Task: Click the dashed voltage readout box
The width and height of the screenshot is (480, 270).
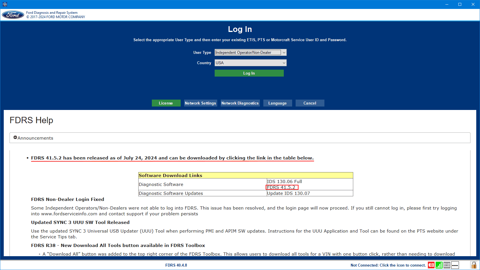Action: (x=455, y=265)
